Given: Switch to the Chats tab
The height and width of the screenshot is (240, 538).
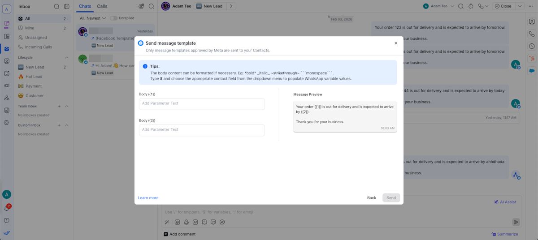Looking at the screenshot, I should pyautogui.click(x=85, y=6).
